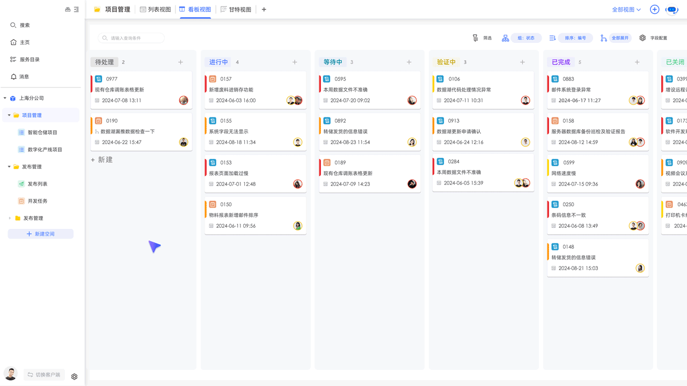Click the title 条码信息不一致 on card 0250
Viewport: 687px width, 386px height.
(570, 215)
